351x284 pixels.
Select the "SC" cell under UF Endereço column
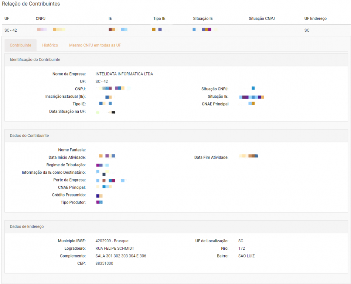(307, 30)
